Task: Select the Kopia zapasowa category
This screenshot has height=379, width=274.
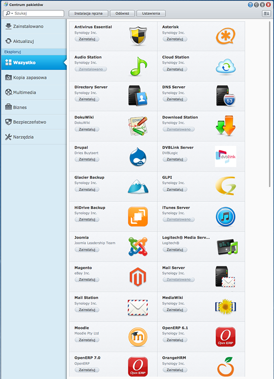Action: pos(34,78)
